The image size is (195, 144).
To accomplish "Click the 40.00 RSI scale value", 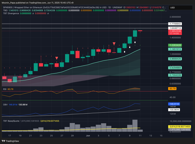I will click(172, 97).
